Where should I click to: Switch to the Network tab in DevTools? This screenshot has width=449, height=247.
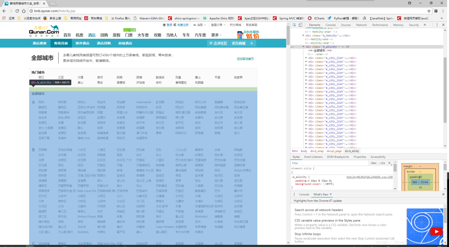(x=361, y=25)
